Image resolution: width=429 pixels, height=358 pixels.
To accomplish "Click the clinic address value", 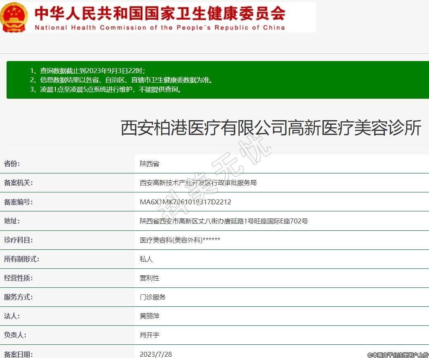I will pos(224,221).
